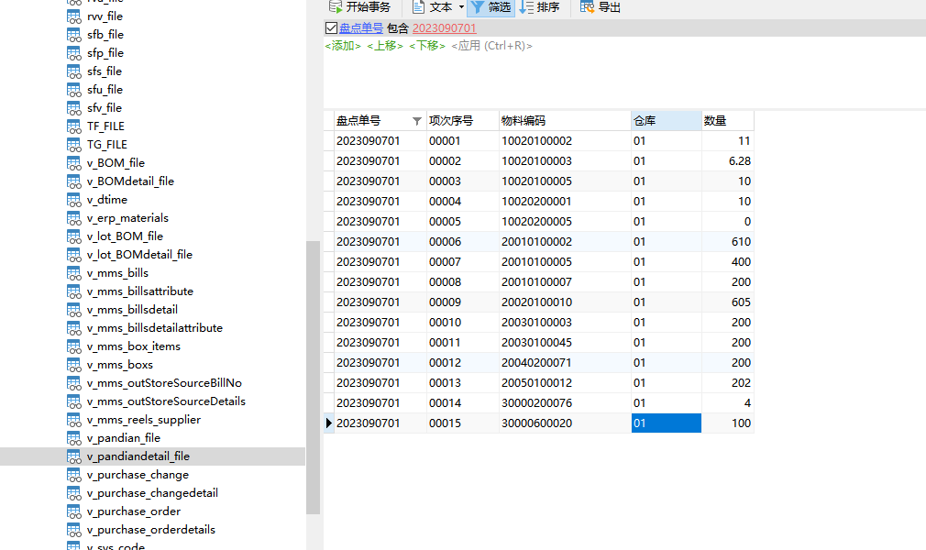
Task: Click the 开始事务 (begin transaction) icon
Action: tap(336, 7)
